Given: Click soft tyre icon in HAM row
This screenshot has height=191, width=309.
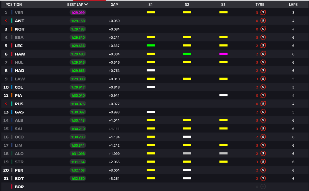Looking at the screenshot, I should point(263,54).
